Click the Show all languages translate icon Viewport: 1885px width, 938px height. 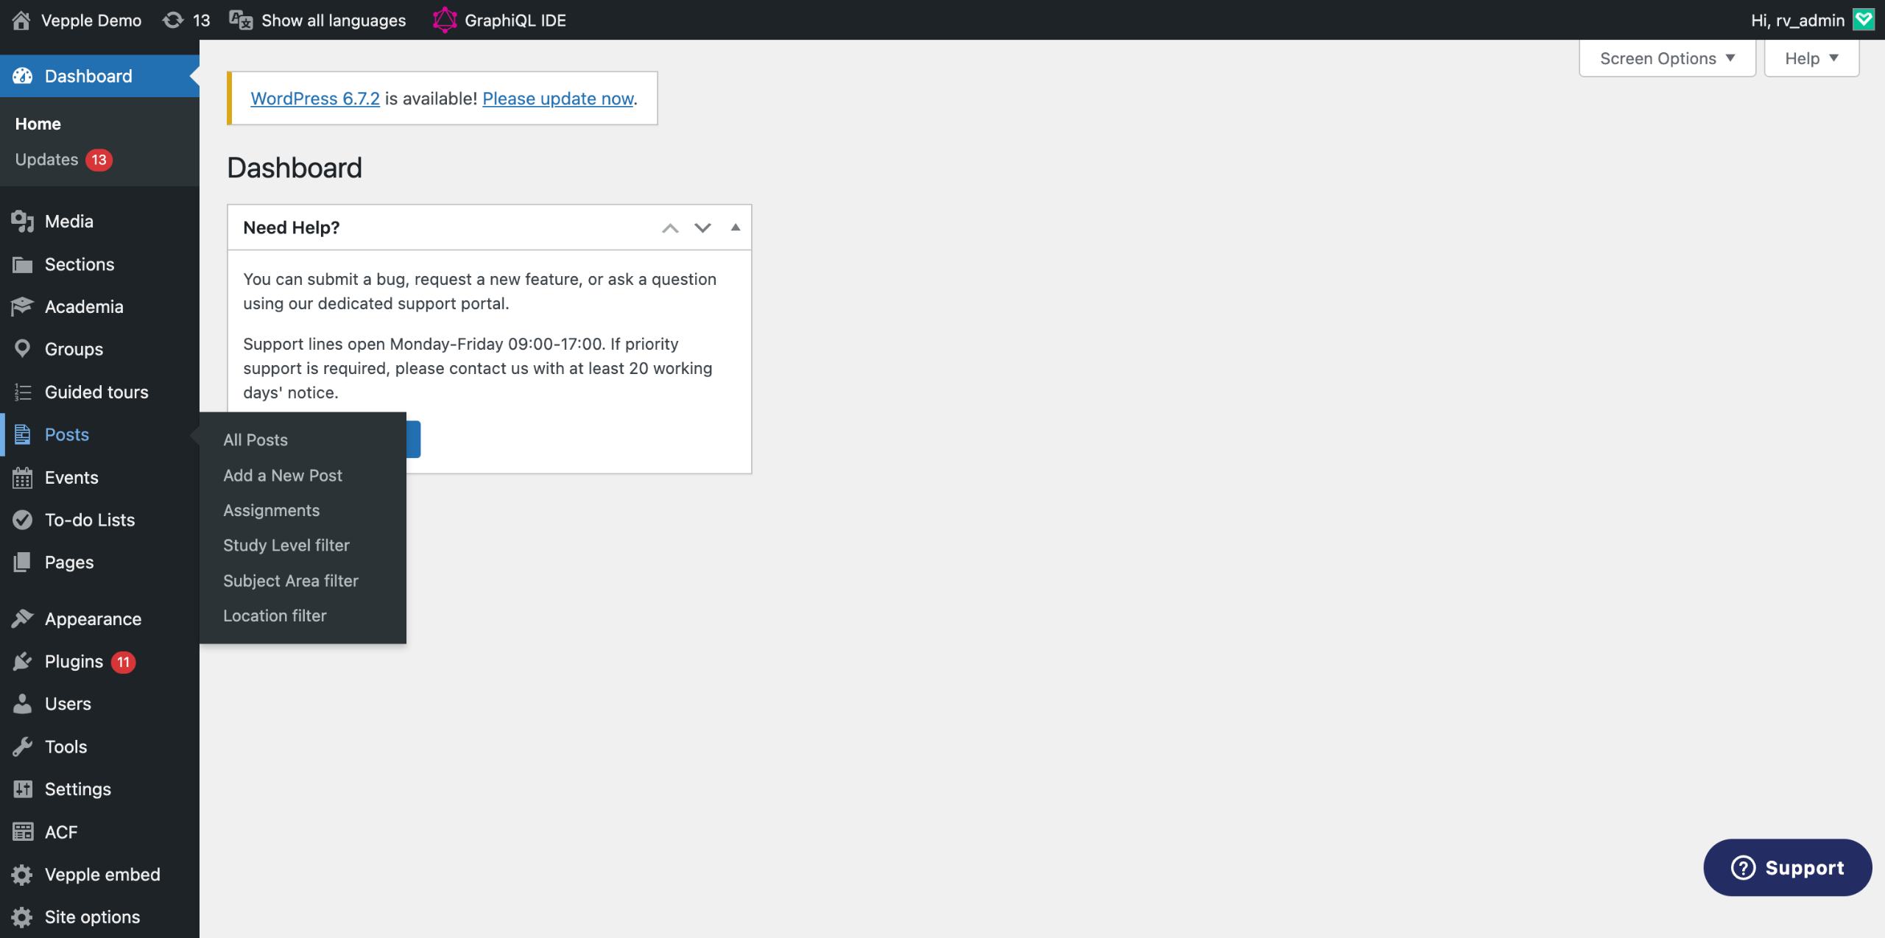point(241,20)
